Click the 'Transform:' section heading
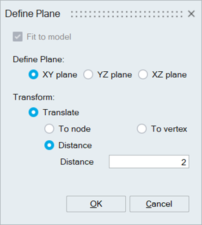The width and height of the screenshot is (202, 225). [x=34, y=97]
